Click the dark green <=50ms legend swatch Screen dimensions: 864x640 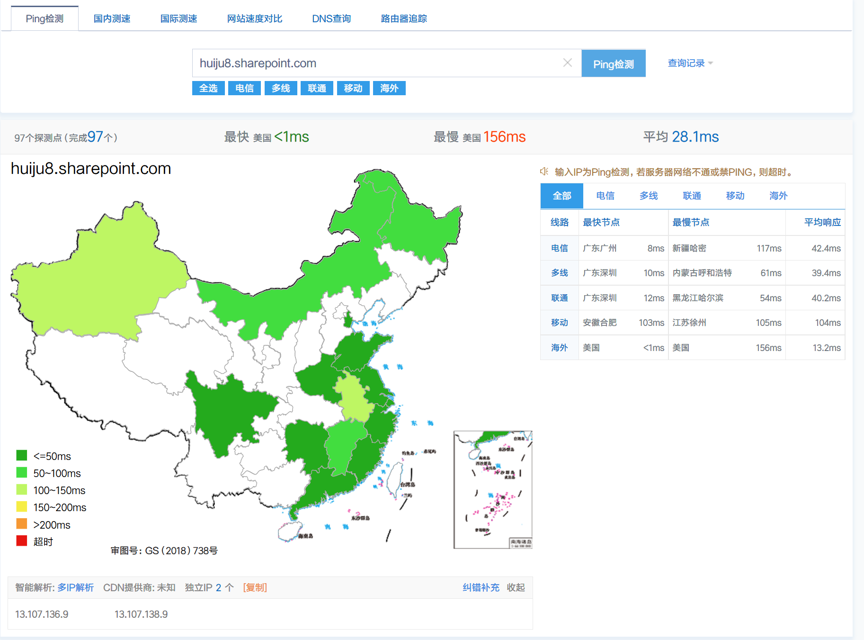[22, 456]
